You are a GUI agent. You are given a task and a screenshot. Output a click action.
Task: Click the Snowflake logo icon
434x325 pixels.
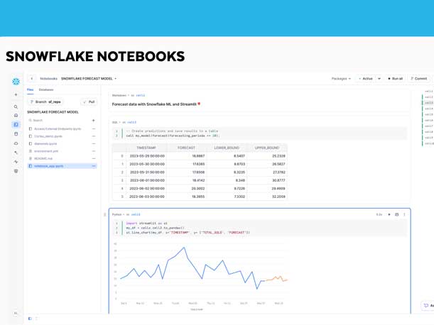[x=16, y=82]
